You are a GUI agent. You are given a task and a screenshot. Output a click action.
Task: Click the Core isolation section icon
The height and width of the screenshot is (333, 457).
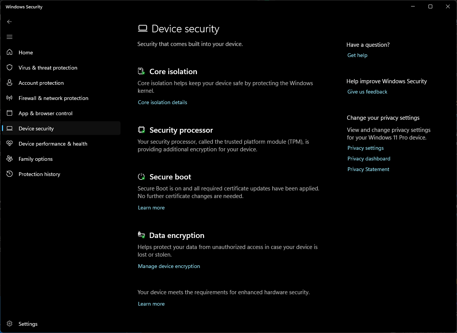point(141,71)
